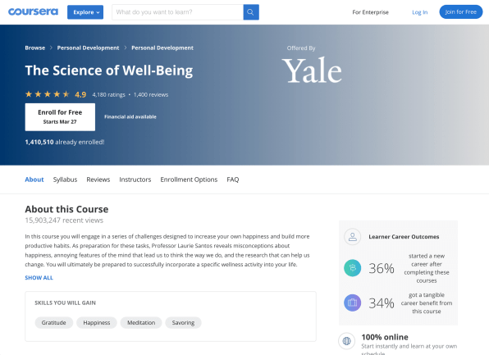
Task: Click the globe icon beside 100% online
Action: tap(347, 341)
